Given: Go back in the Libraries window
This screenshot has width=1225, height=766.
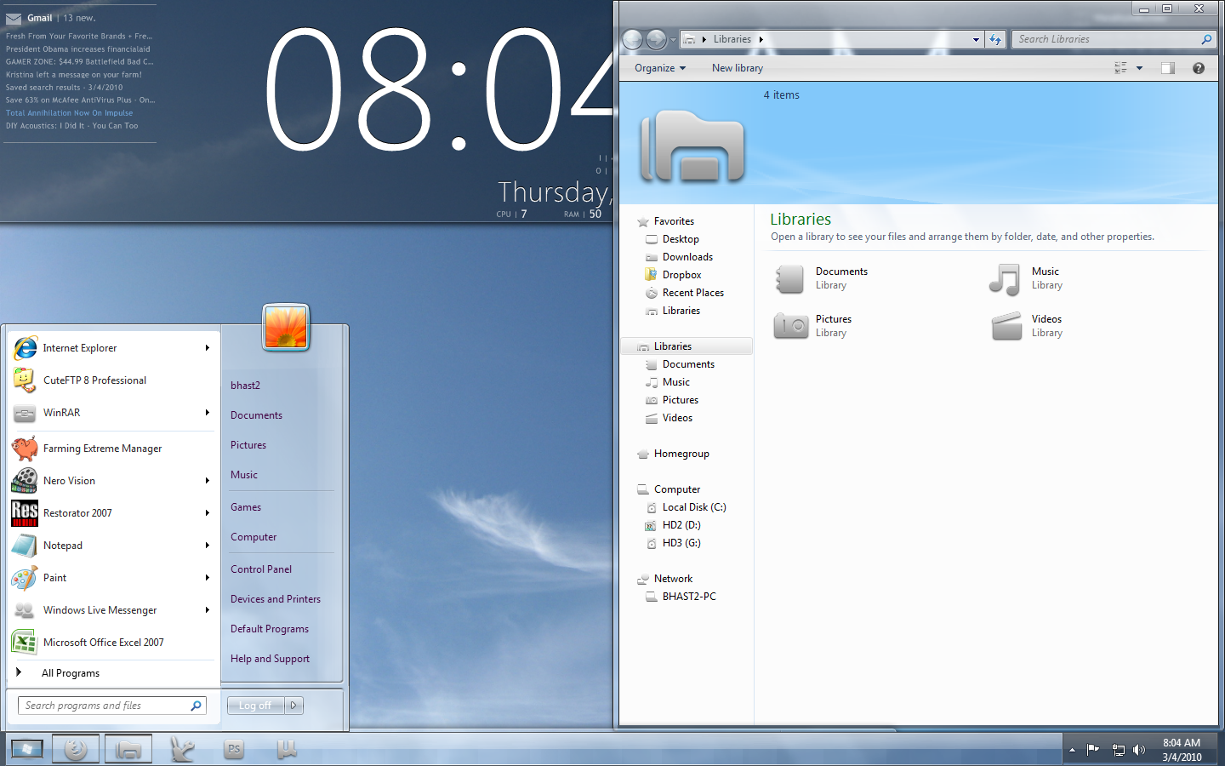Looking at the screenshot, I should tap(633, 39).
